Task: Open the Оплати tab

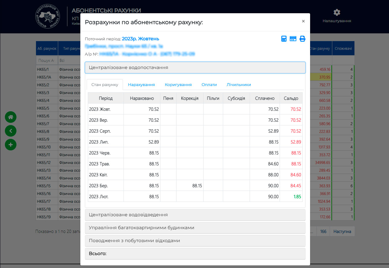Action: pyautogui.click(x=209, y=85)
